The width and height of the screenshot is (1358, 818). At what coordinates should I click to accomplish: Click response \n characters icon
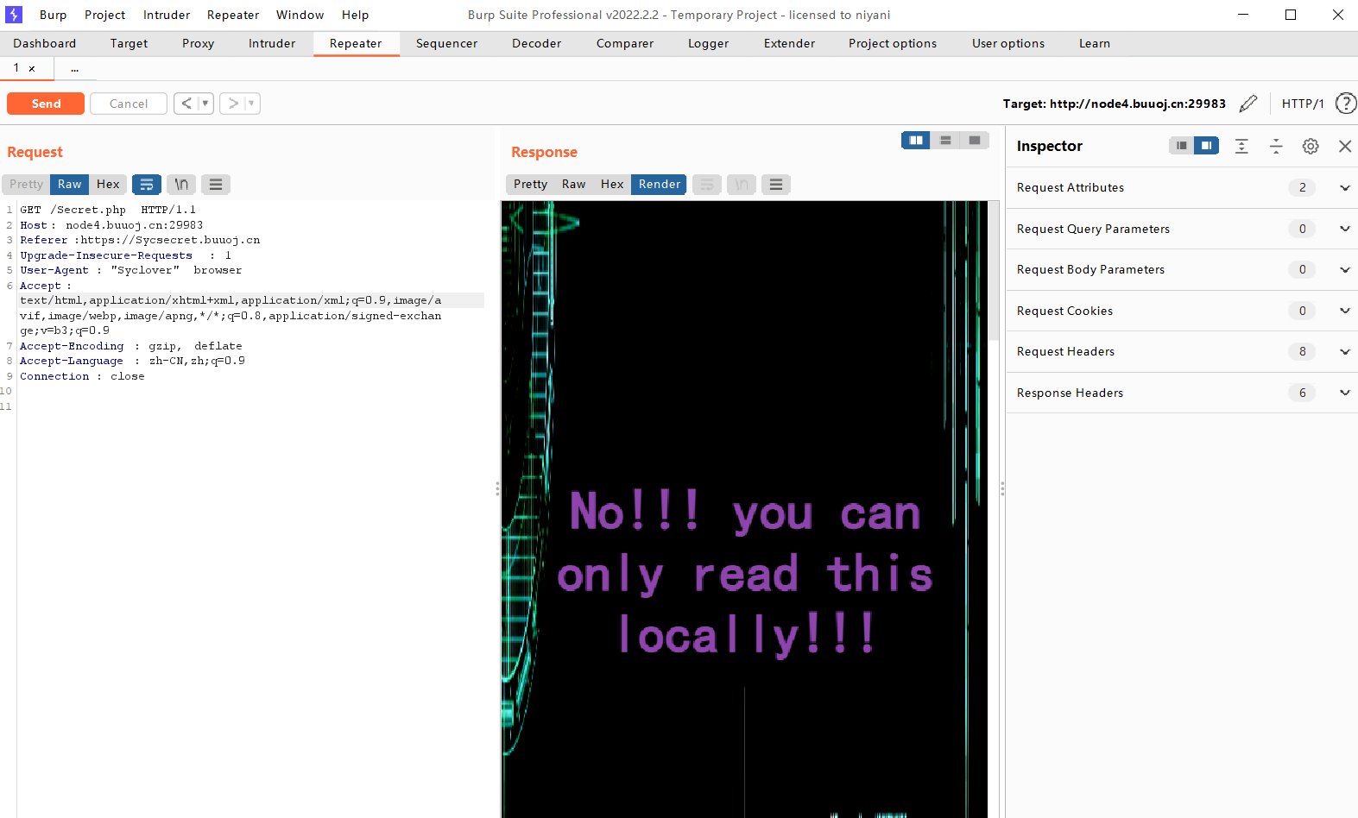tap(742, 184)
